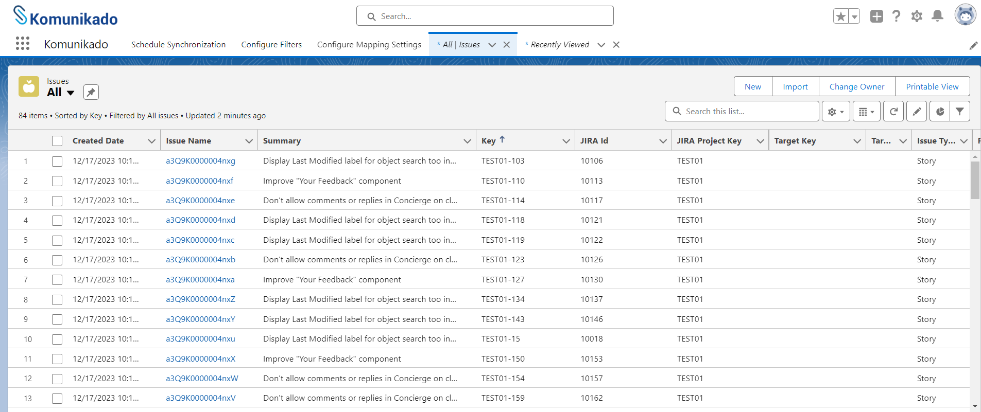Image resolution: width=981 pixels, height=412 pixels.
Task: Open the favorites list dropdown arrow
Action: [x=854, y=16]
